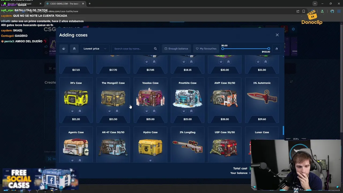The width and height of the screenshot is (343, 193).
Task: Toggle the Enough balance filter
Action: pyautogui.click(x=176, y=49)
